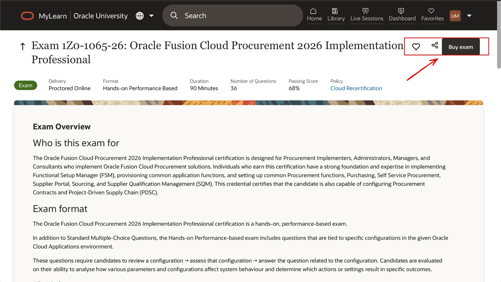Click the Oracle logo
501x282 pixels.
click(27, 16)
